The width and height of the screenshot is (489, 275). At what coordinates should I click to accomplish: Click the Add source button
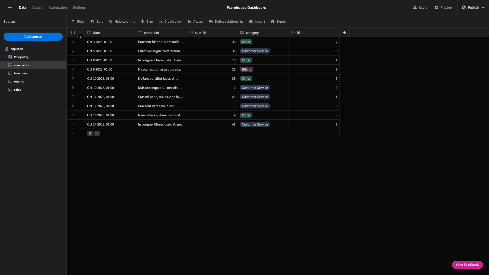tap(33, 37)
